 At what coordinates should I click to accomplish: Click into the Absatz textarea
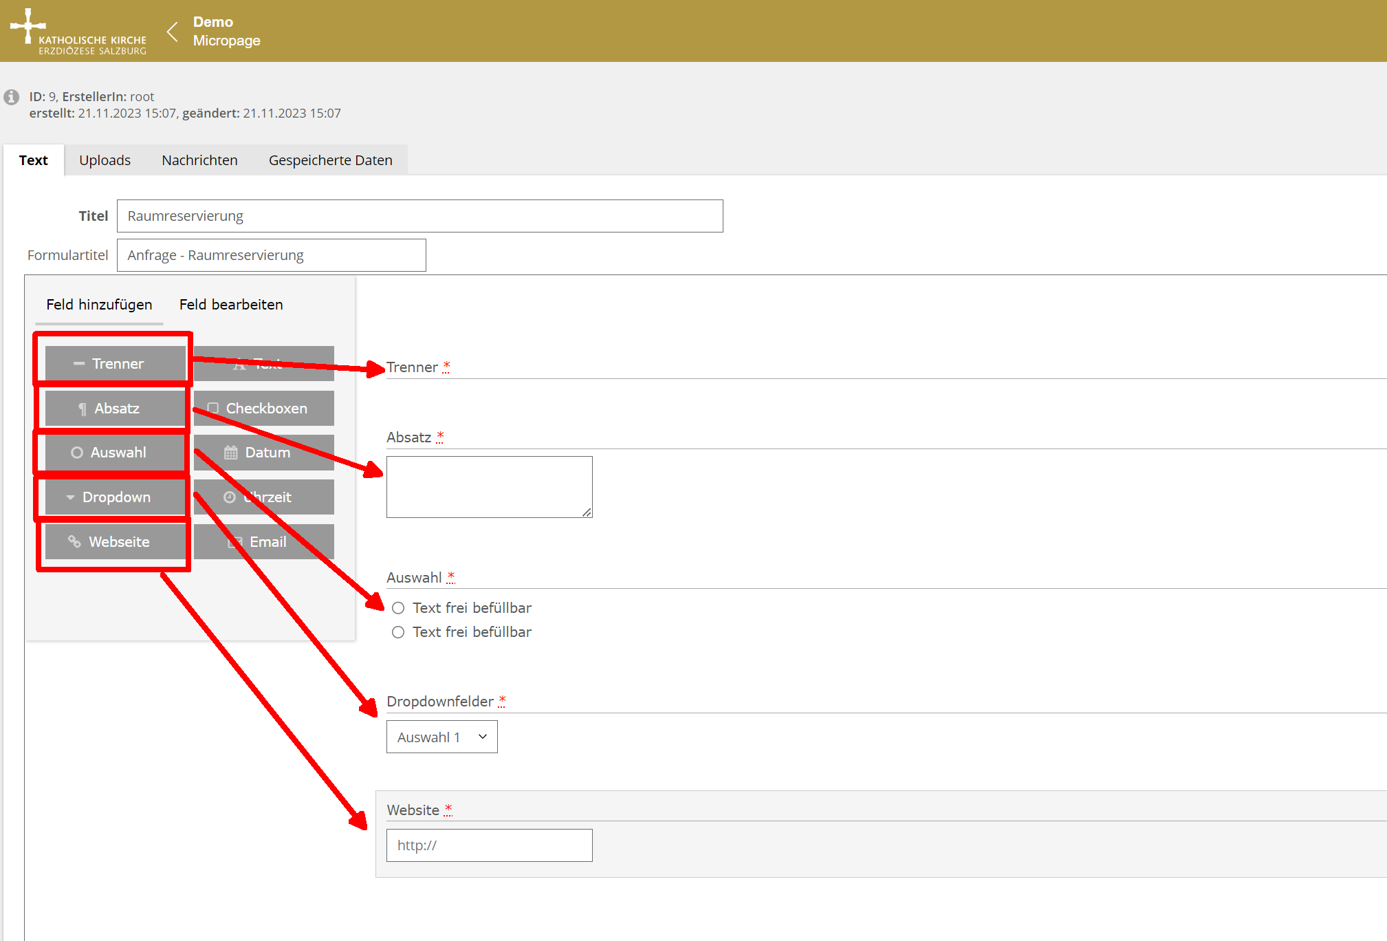click(489, 486)
